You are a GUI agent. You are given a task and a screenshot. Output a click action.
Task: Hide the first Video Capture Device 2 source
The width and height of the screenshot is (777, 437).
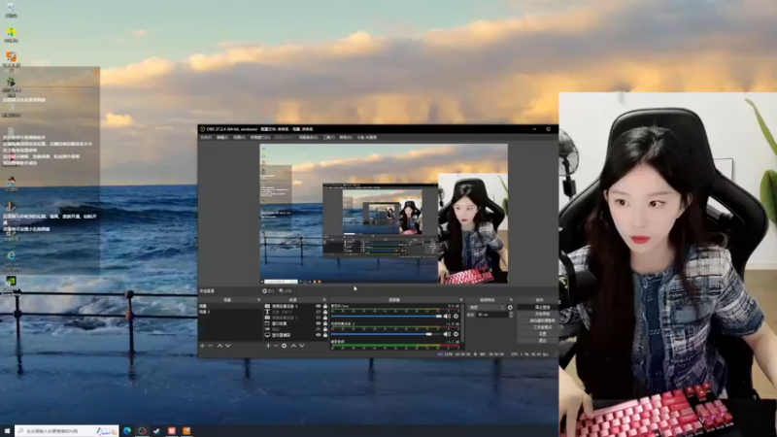point(319,306)
